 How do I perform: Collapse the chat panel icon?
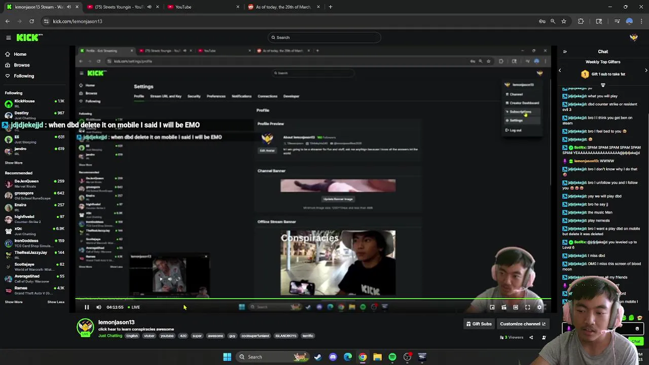(x=565, y=51)
